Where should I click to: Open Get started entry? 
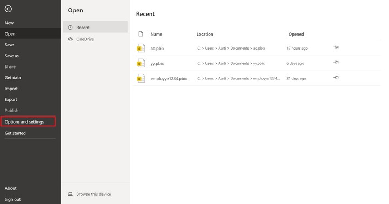[15, 133]
